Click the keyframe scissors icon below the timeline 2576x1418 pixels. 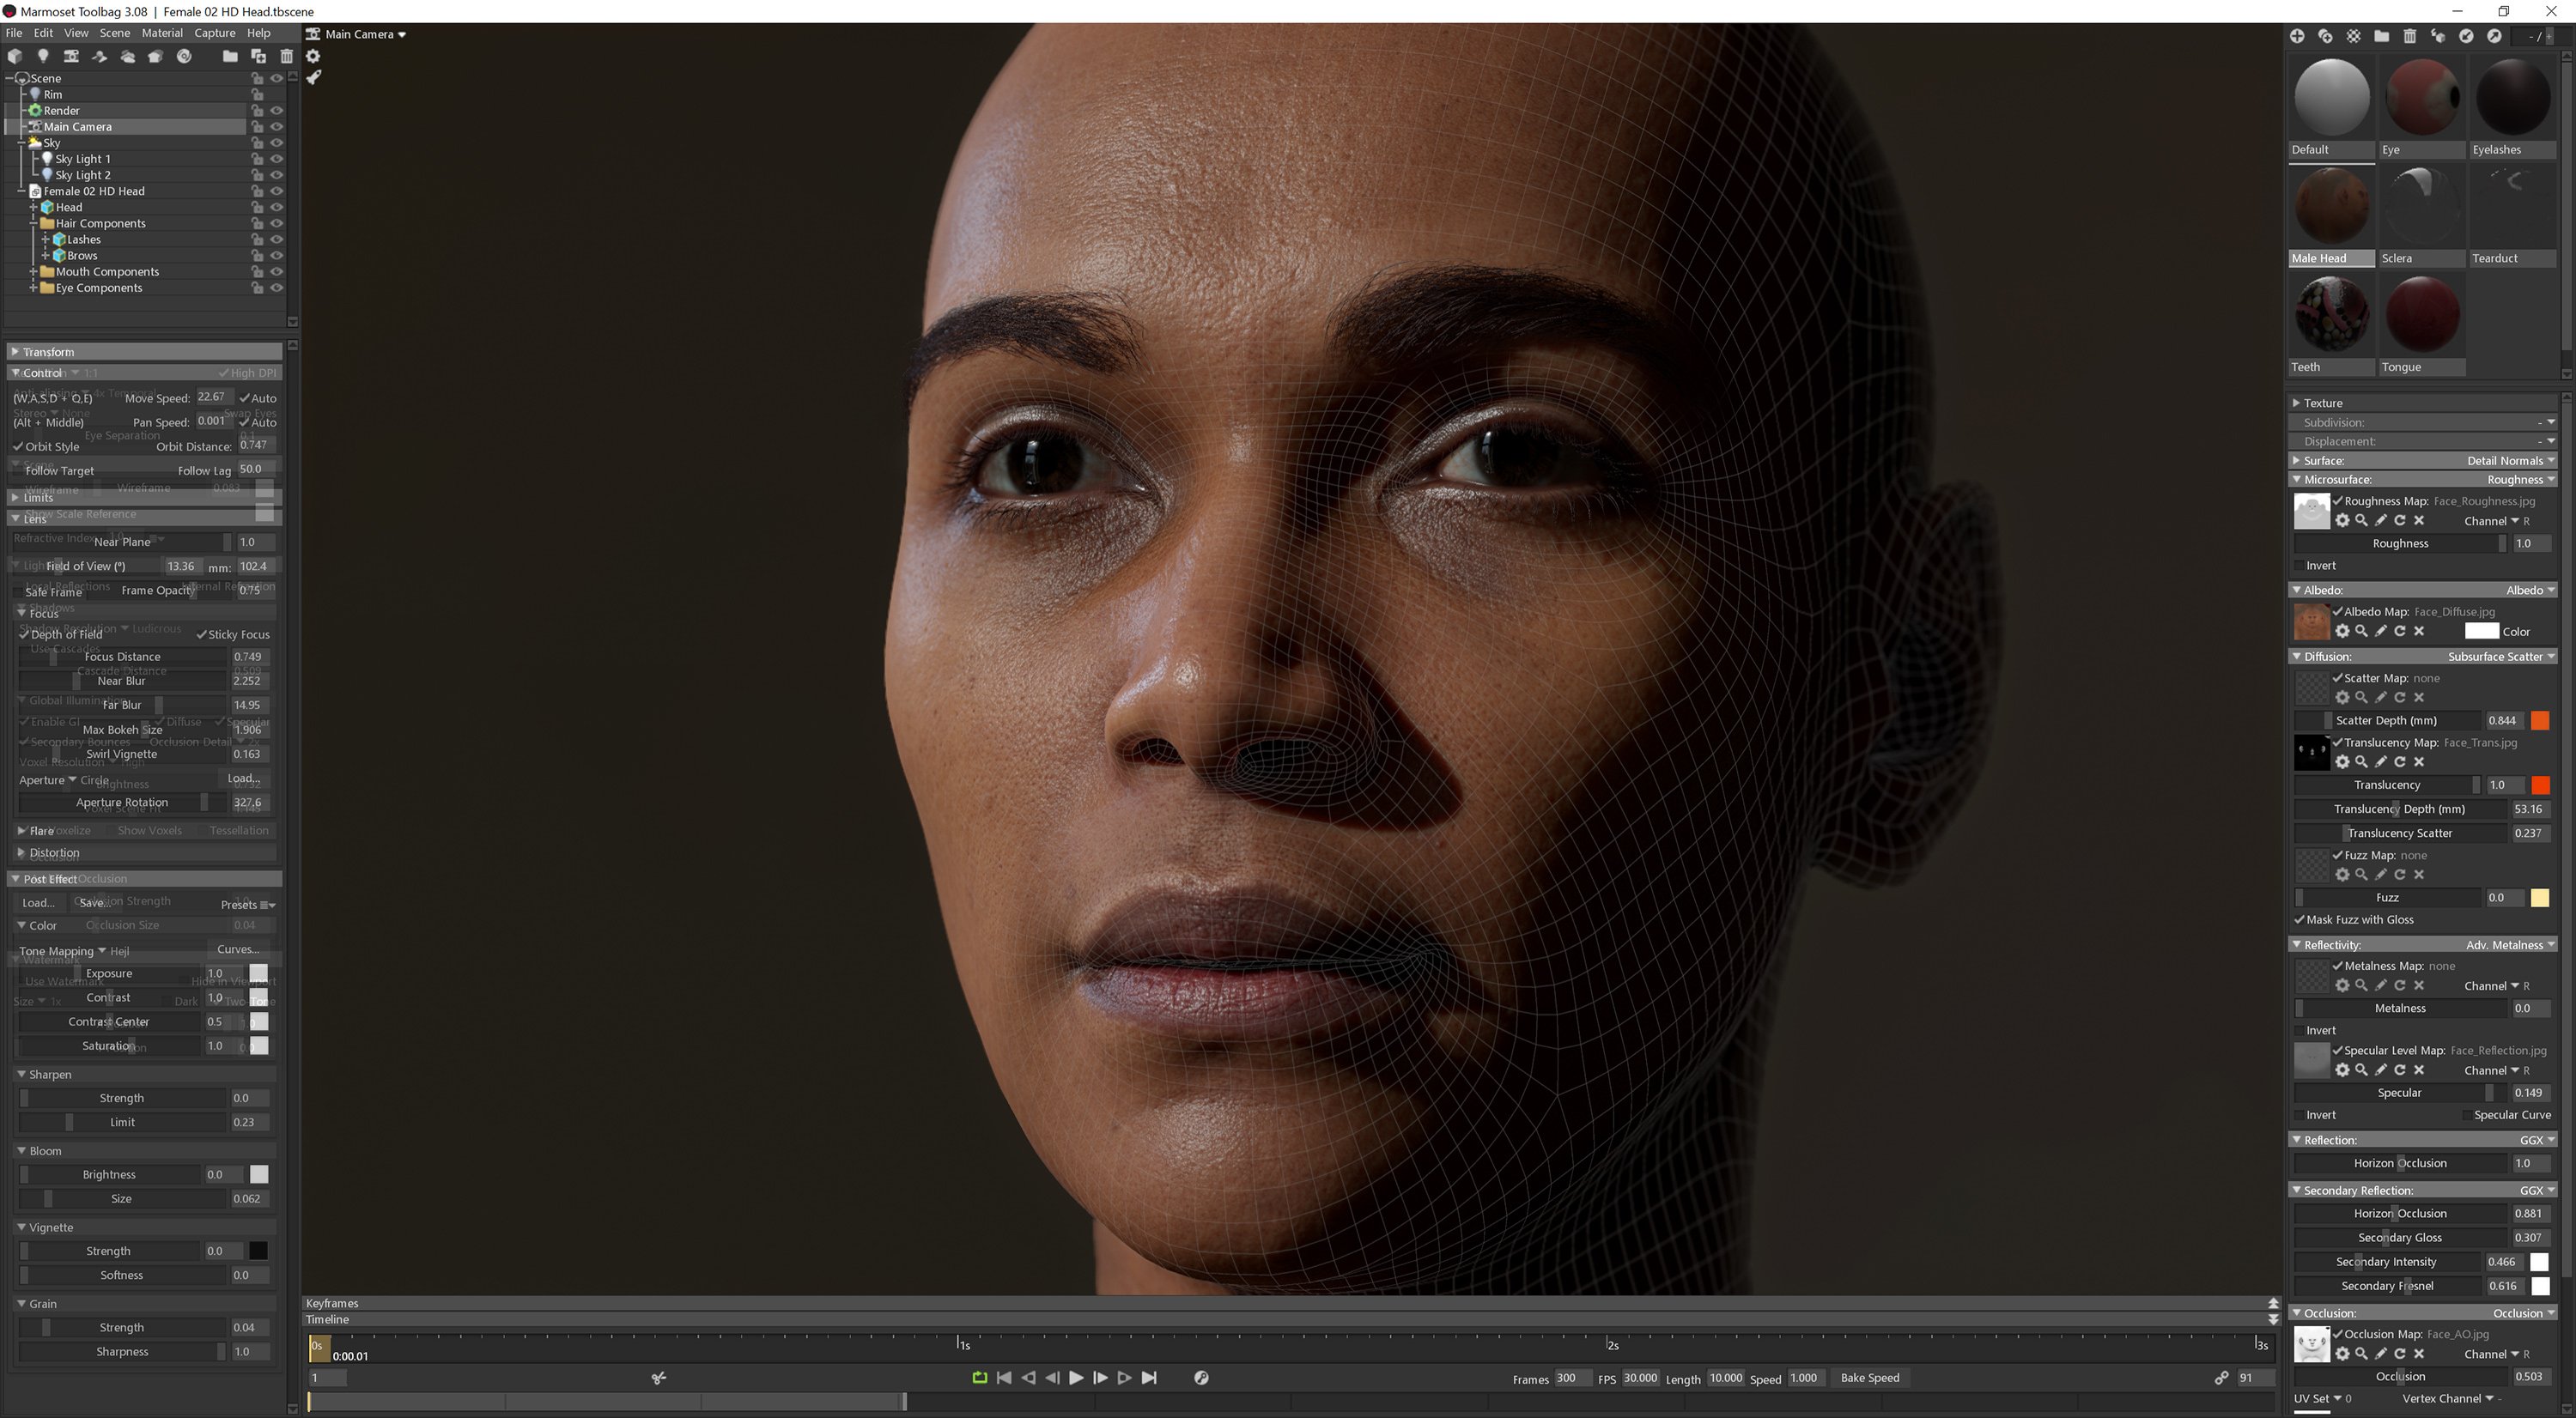click(659, 1377)
